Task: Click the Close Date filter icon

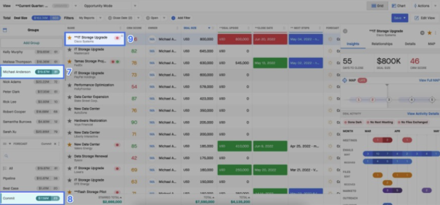Action: click(110, 18)
